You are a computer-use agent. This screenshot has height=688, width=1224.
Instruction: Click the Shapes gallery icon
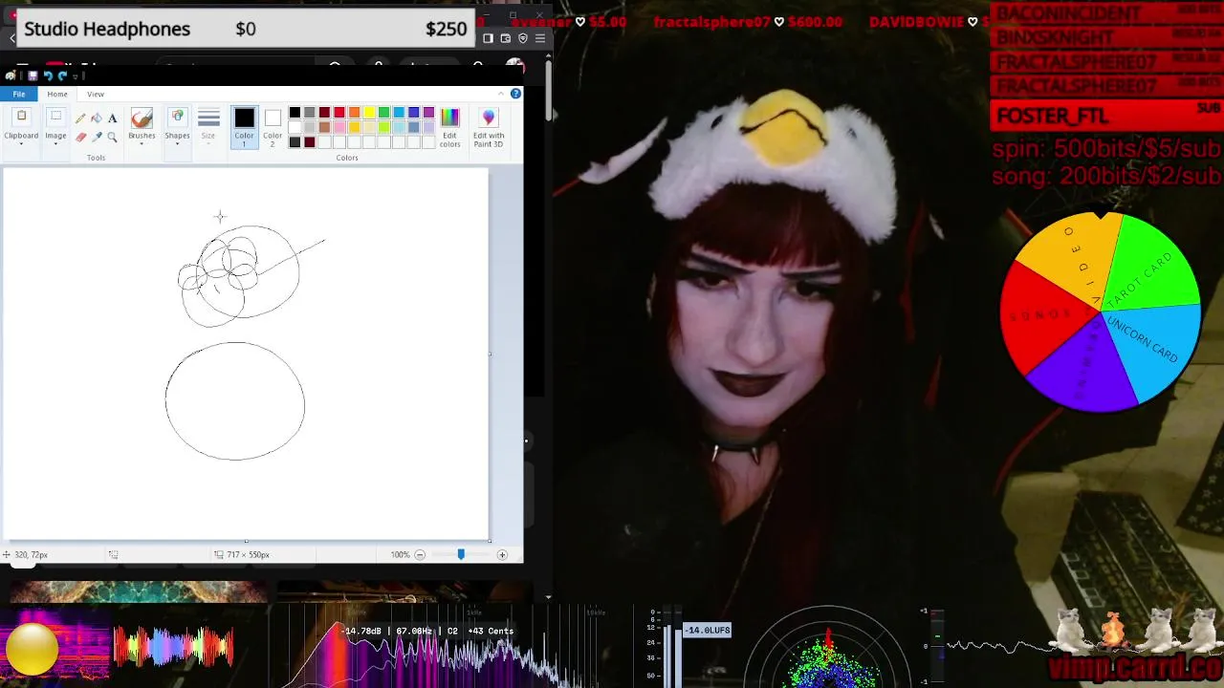177,118
